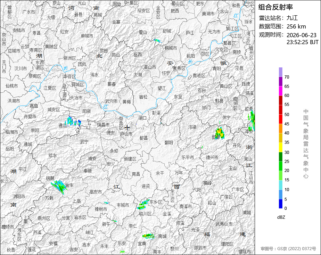Click the 瑞昌市 label on the map

click(x=103, y=125)
